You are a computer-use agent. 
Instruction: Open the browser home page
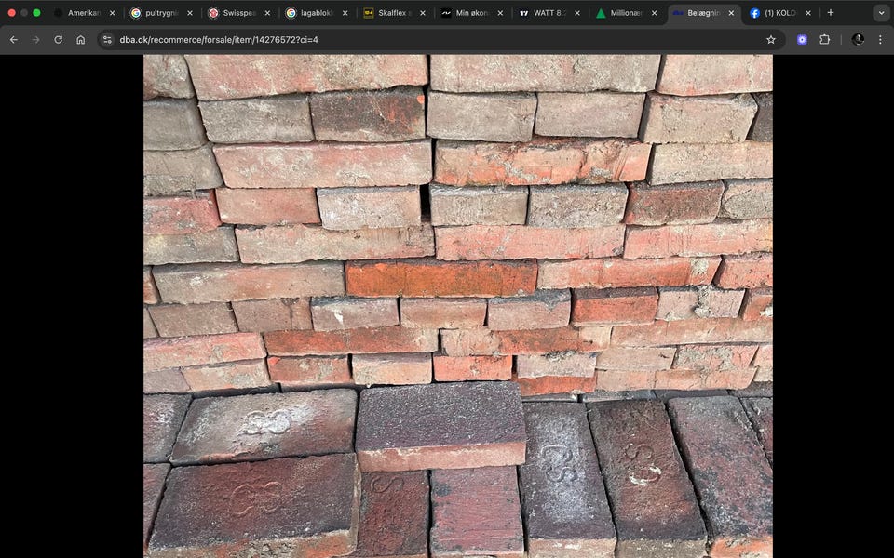[x=80, y=40]
